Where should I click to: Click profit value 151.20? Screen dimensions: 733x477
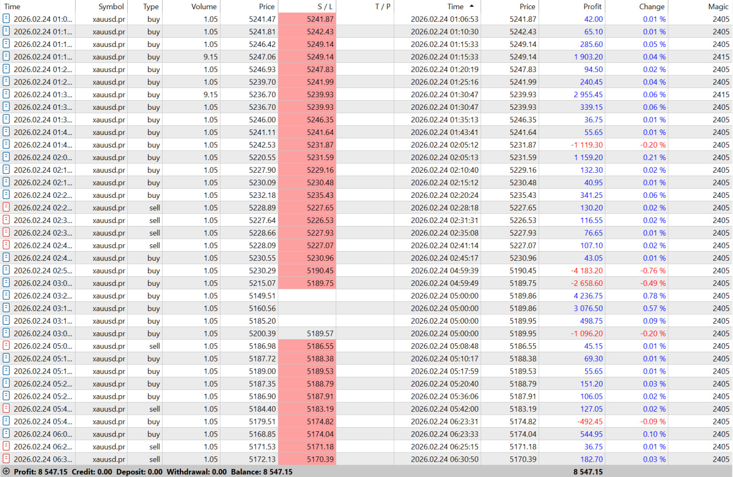point(592,384)
